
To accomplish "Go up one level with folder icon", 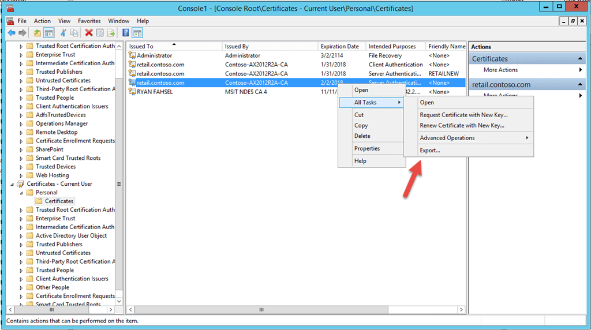I will point(37,33).
